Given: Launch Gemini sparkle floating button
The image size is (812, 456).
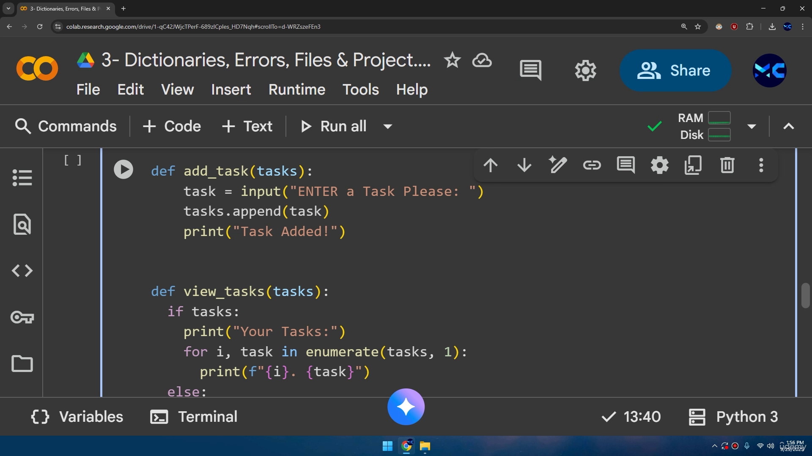Looking at the screenshot, I should coord(406,407).
